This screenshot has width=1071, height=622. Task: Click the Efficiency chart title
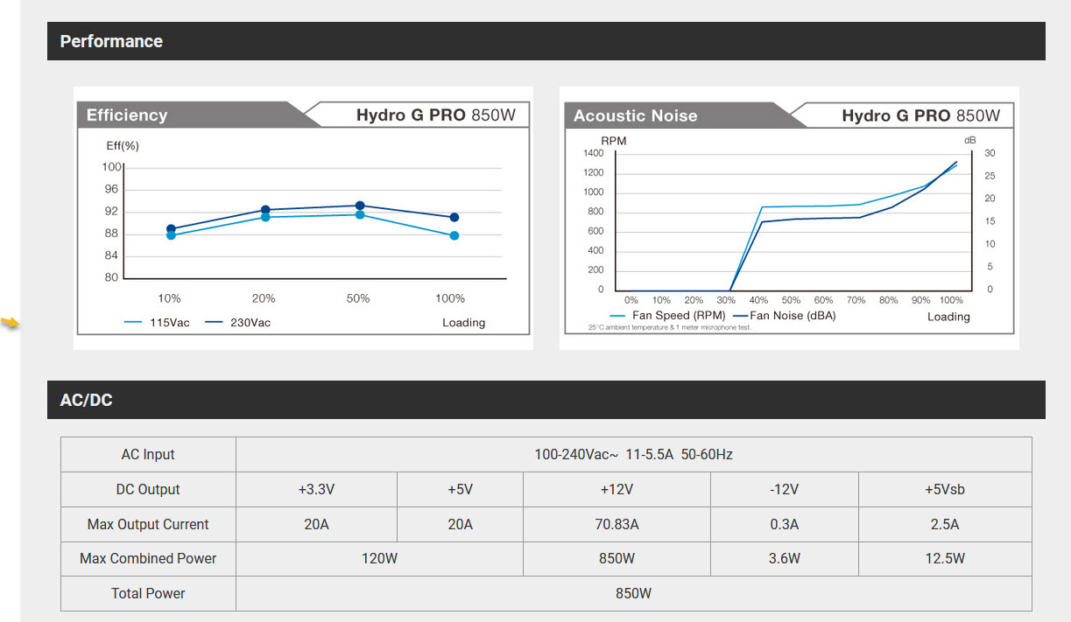point(127,115)
